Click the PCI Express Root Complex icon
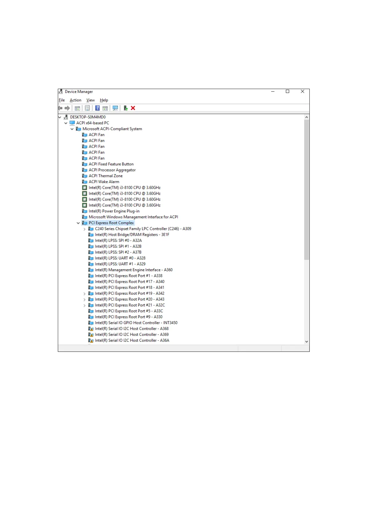366x517 pixels. coord(85,223)
